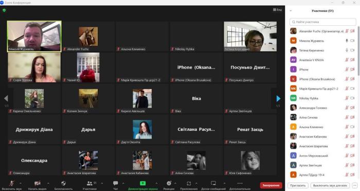Click Alexander Fuchs avatar in participants list
The image size is (360, 191).
pos(293,31)
